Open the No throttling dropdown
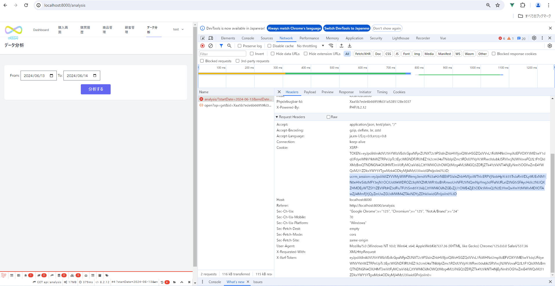This screenshot has height=286, width=555. [311, 46]
